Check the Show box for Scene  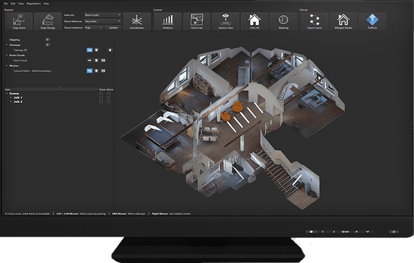click(101, 94)
